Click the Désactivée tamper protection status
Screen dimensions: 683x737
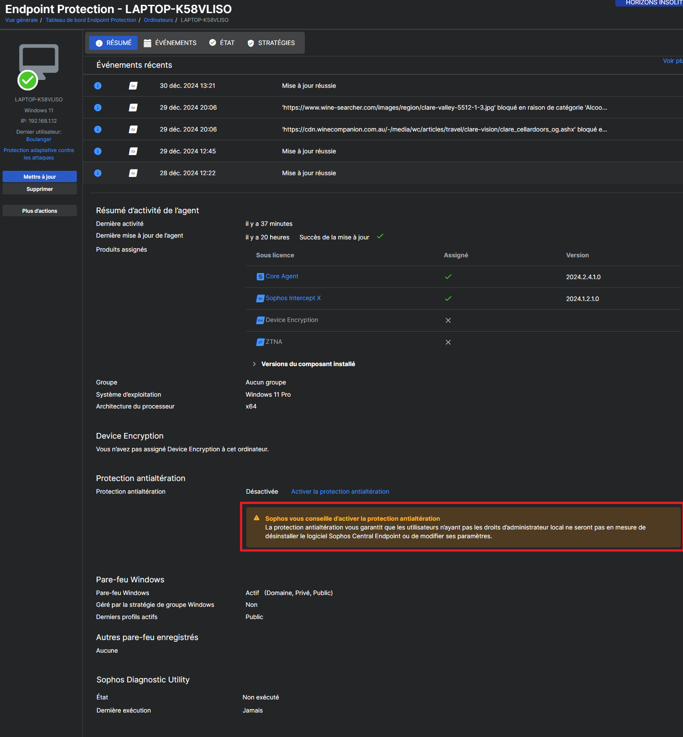[262, 491]
